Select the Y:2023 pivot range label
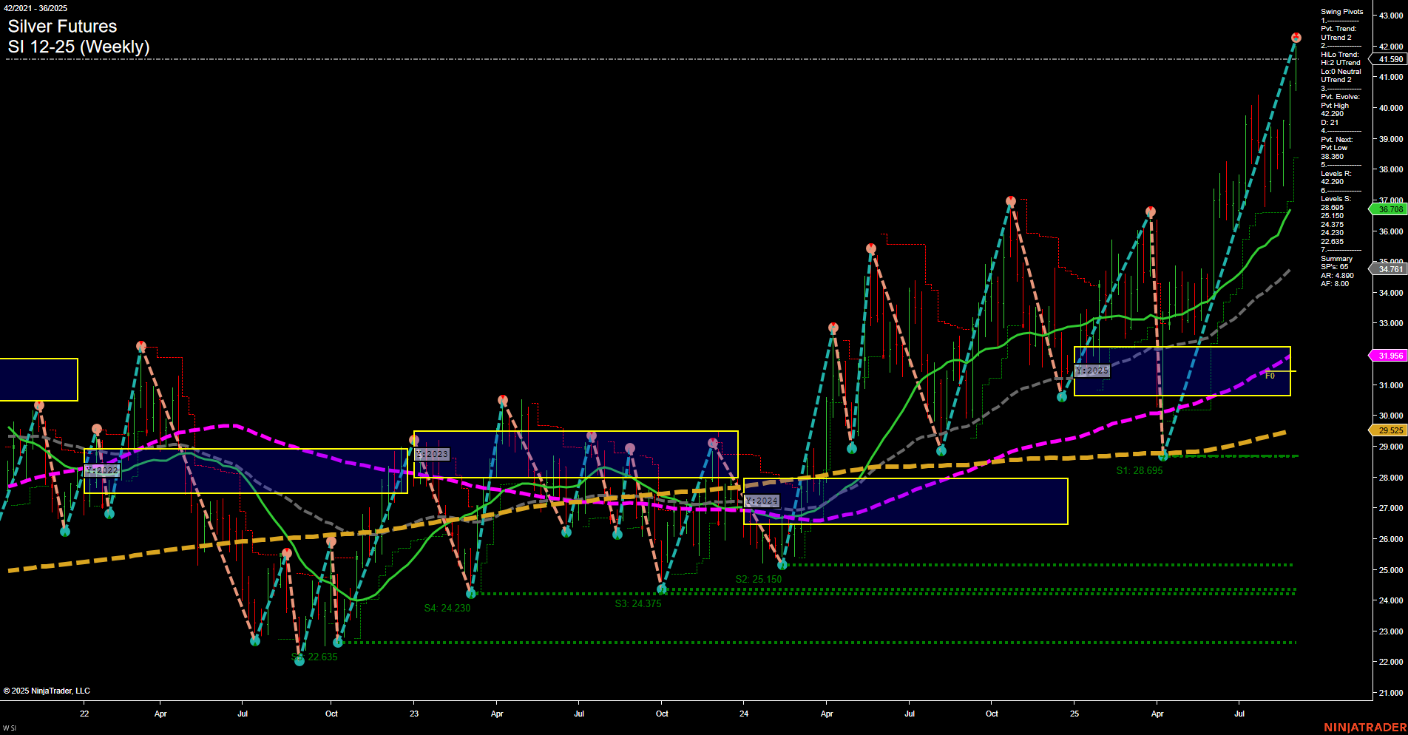This screenshot has height=735, width=1408. coord(432,454)
